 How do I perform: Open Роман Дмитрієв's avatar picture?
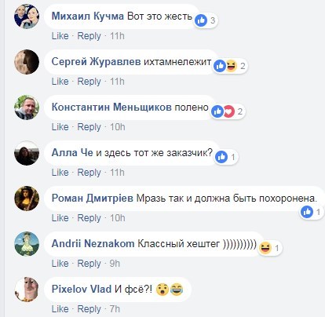[27, 199]
